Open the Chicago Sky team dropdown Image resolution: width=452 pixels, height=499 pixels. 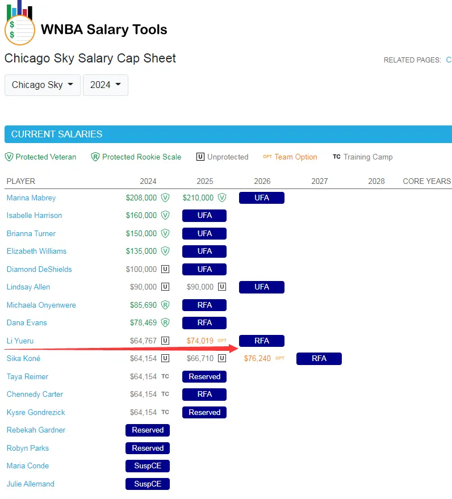click(x=43, y=85)
